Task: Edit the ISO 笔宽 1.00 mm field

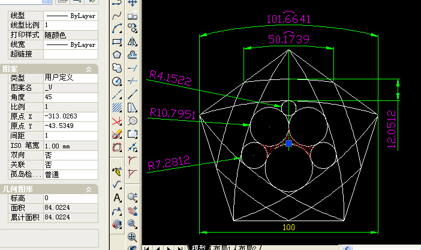Action: pyautogui.click(x=71, y=145)
